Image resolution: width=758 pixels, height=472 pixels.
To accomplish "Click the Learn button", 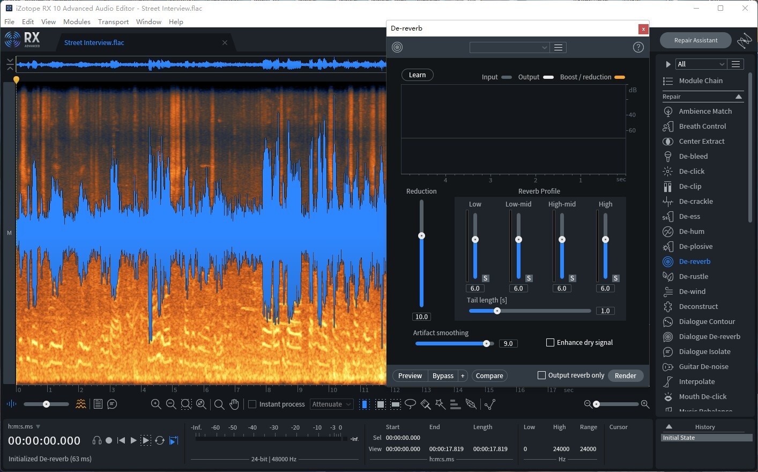I will click(x=417, y=75).
